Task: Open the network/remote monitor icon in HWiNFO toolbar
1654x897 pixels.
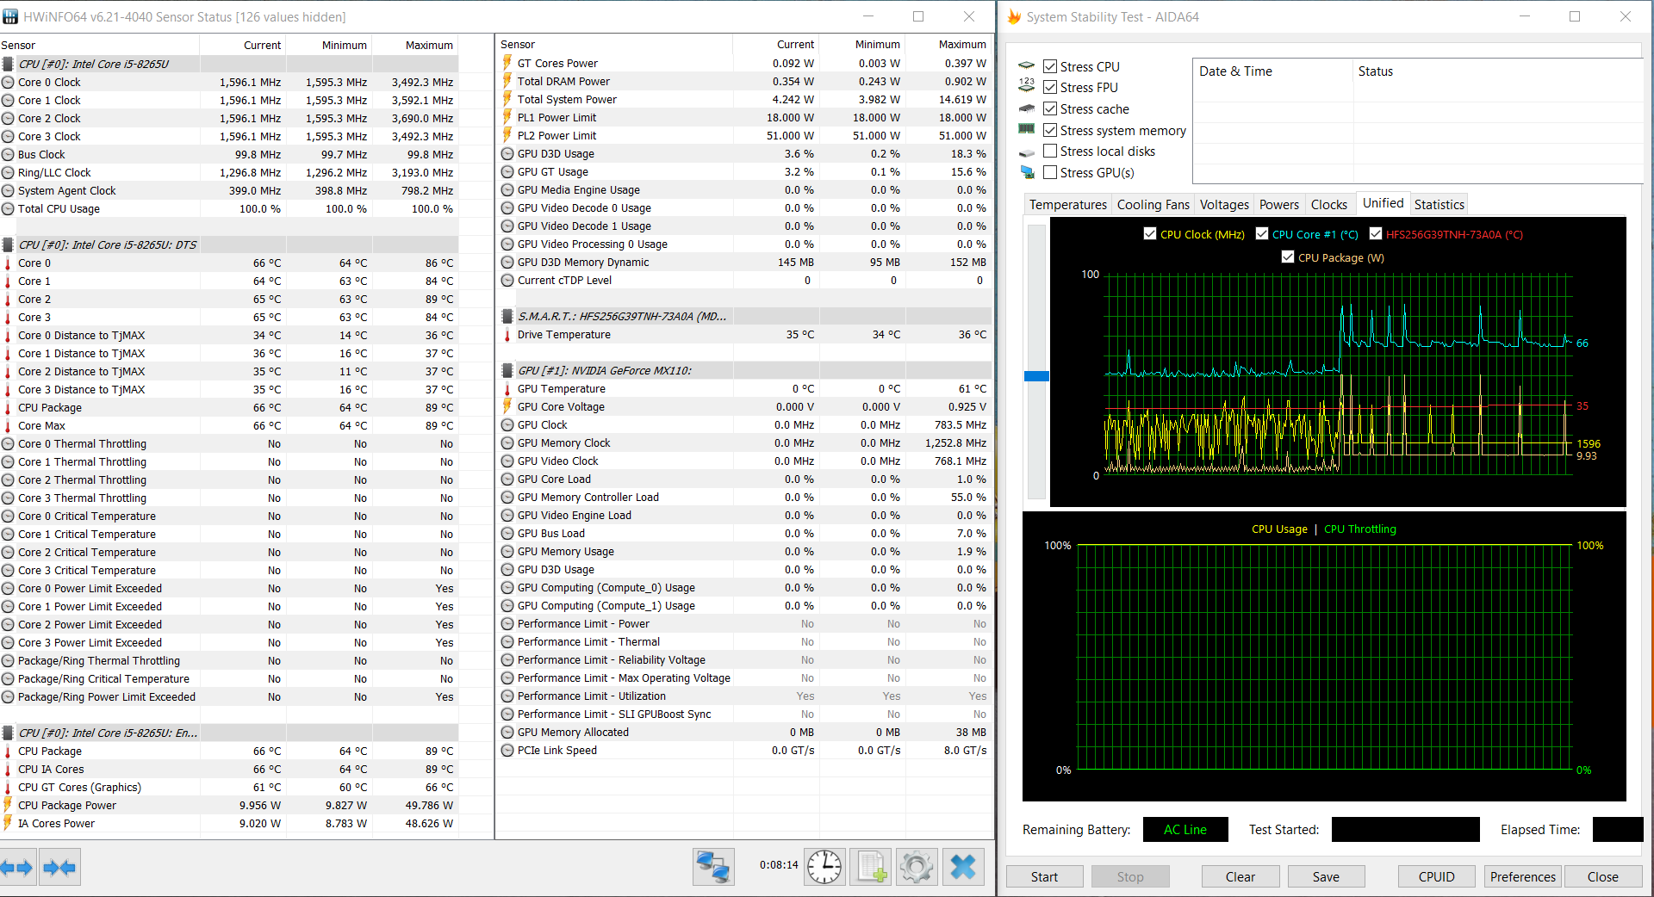Action: [713, 866]
